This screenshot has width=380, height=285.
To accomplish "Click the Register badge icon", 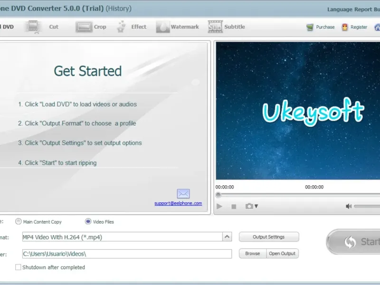I will click(x=345, y=27).
